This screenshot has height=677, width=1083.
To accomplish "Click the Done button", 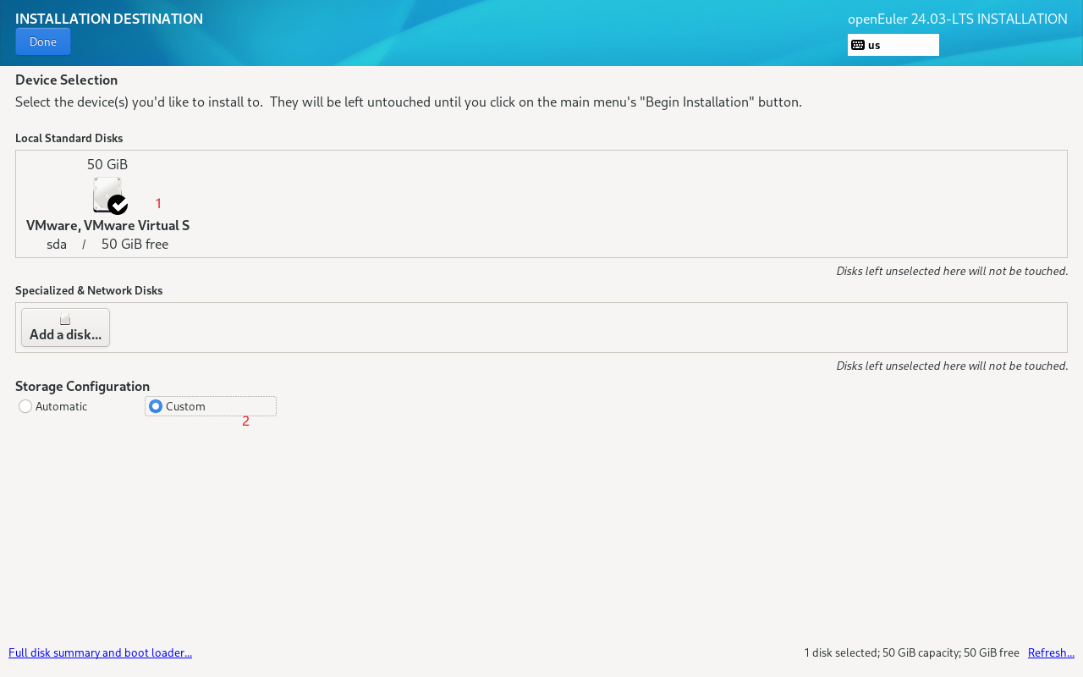I will (43, 41).
